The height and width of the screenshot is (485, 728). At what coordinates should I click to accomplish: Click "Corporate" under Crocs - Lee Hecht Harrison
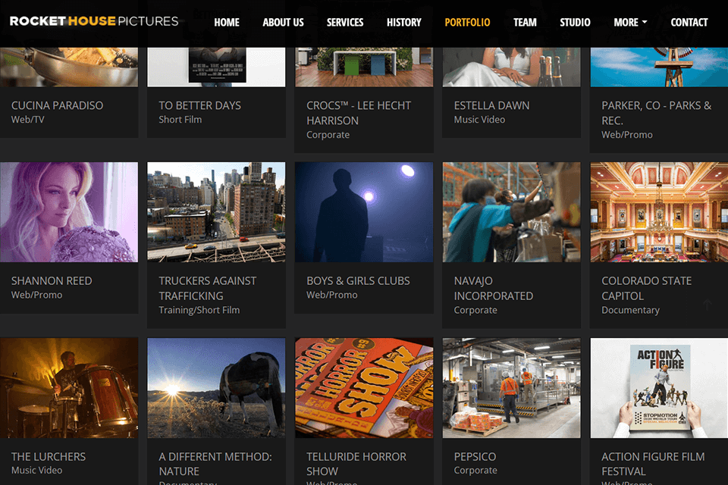[328, 135]
